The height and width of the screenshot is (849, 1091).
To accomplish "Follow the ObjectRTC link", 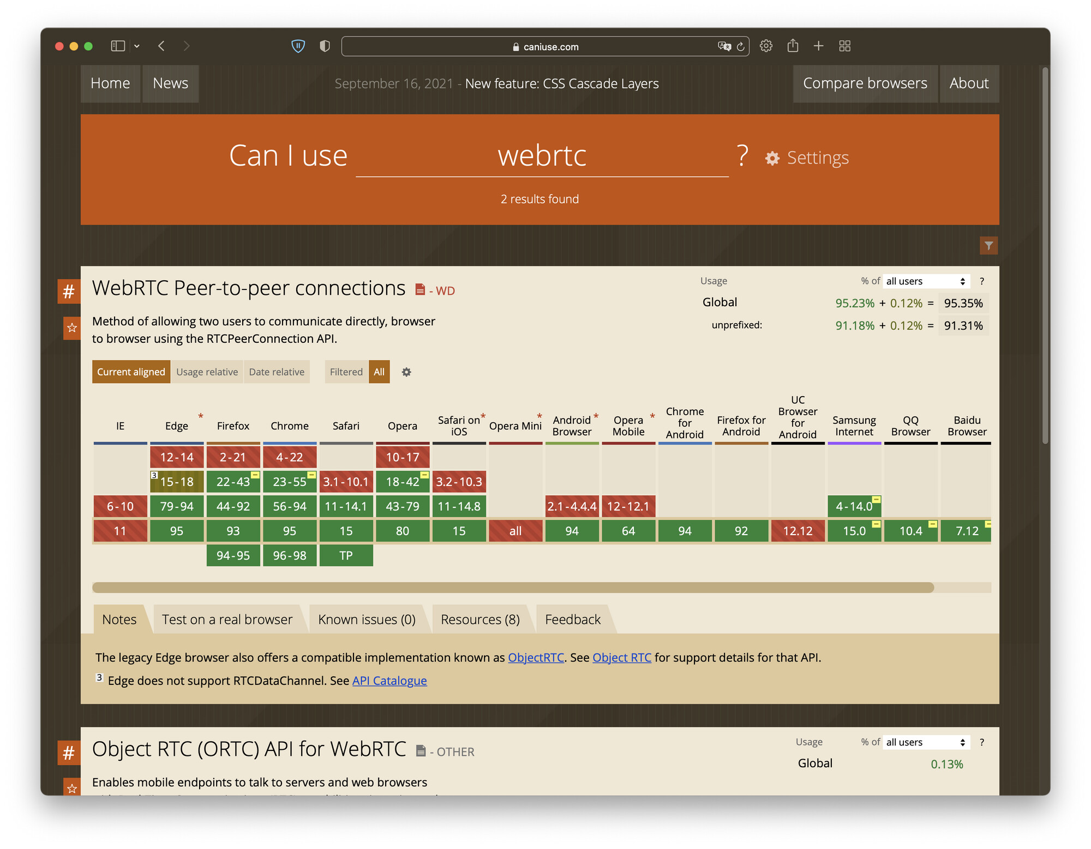I will tap(536, 658).
